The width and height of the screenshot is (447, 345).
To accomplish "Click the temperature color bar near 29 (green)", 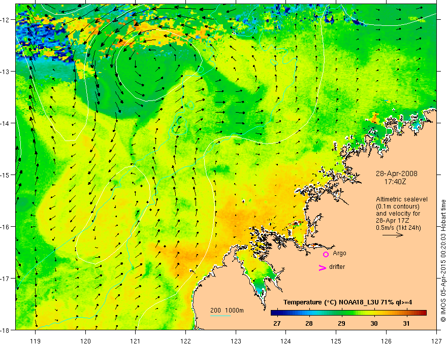I will [341, 313].
